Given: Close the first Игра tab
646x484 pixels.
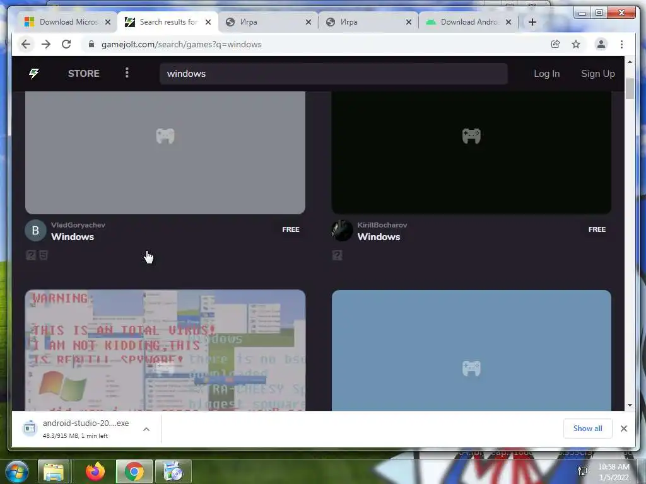Looking at the screenshot, I should [308, 22].
